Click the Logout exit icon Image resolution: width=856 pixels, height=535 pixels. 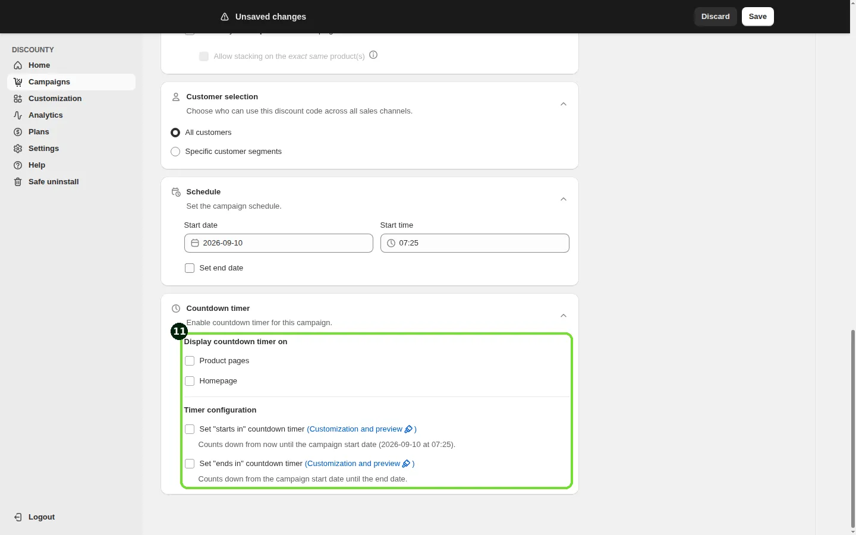(x=18, y=517)
